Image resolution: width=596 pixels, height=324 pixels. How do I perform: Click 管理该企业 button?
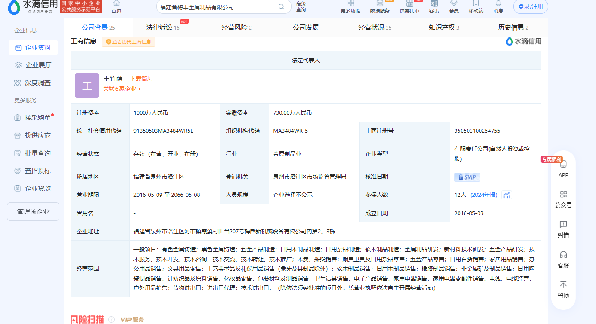pyautogui.click(x=33, y=212)
